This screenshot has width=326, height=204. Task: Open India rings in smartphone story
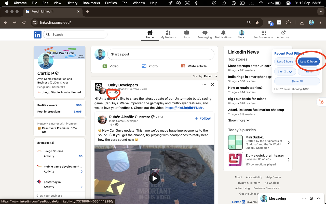coord(250,77)
